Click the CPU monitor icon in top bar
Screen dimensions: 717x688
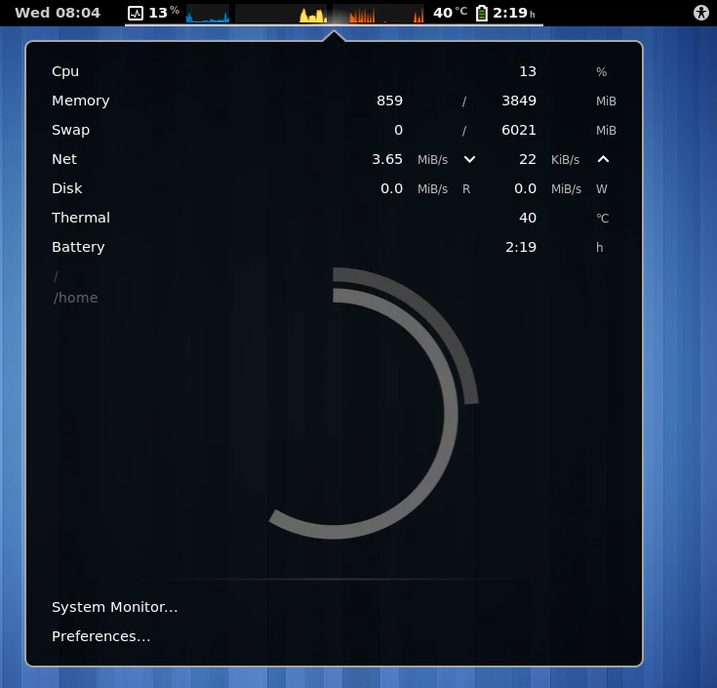[136, 13]
